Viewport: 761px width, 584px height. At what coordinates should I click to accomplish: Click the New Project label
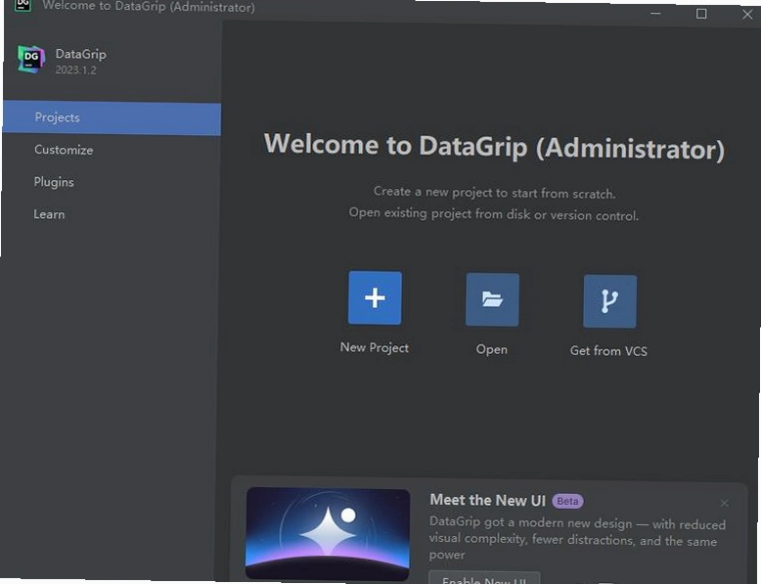375,347
